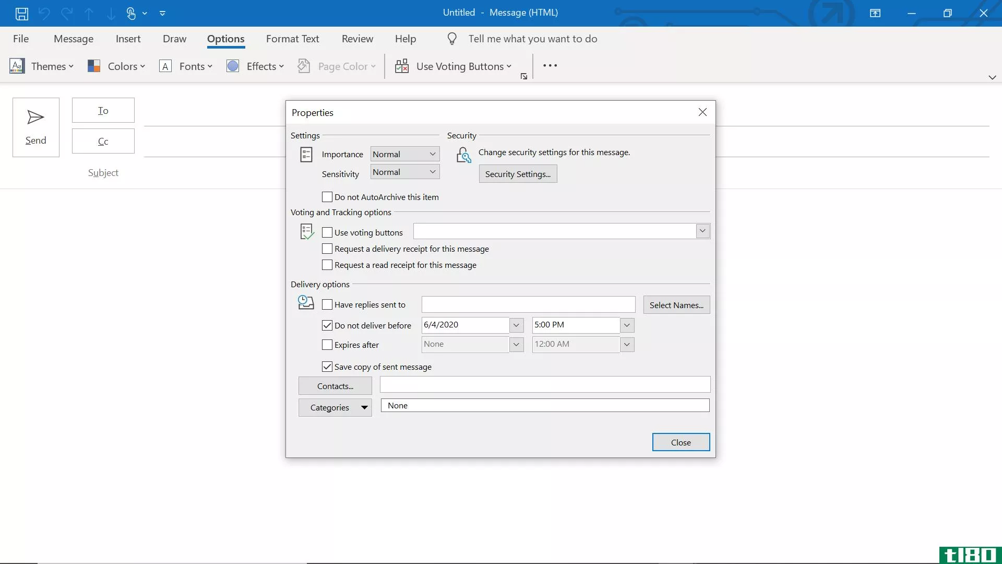
Task: Show more ribbon commands ellipsis
Action: (550, 65)
